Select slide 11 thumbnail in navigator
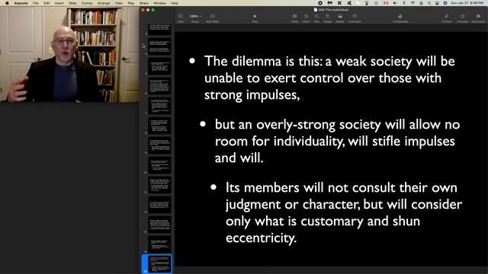This screenshot has height=274, width=488. point(159,186)
